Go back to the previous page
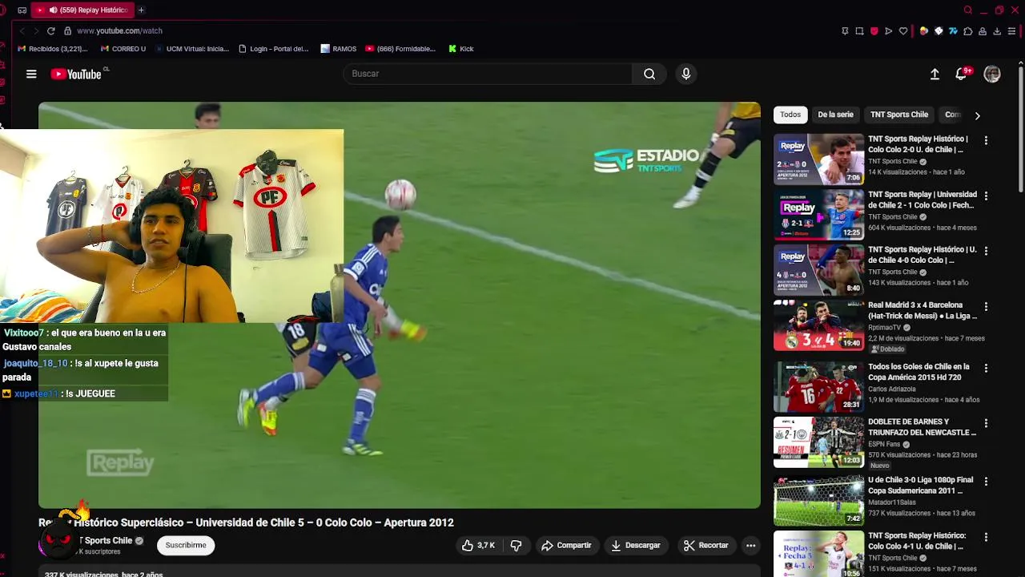Screen dimensions: 1025x577 coord(22,30)
